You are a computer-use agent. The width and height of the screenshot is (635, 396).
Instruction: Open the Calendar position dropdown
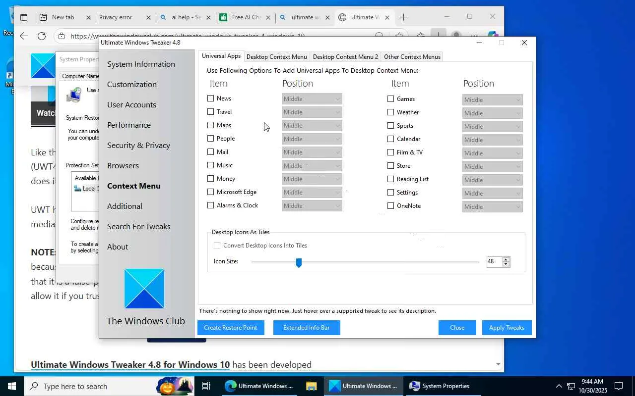(x=492, y=140)
